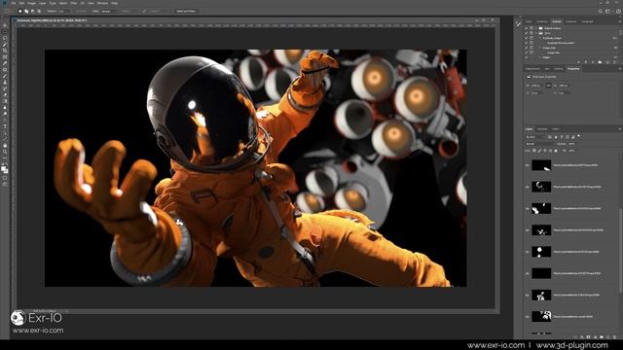Click the Play action button in Actions panel

tap(593, 62)
